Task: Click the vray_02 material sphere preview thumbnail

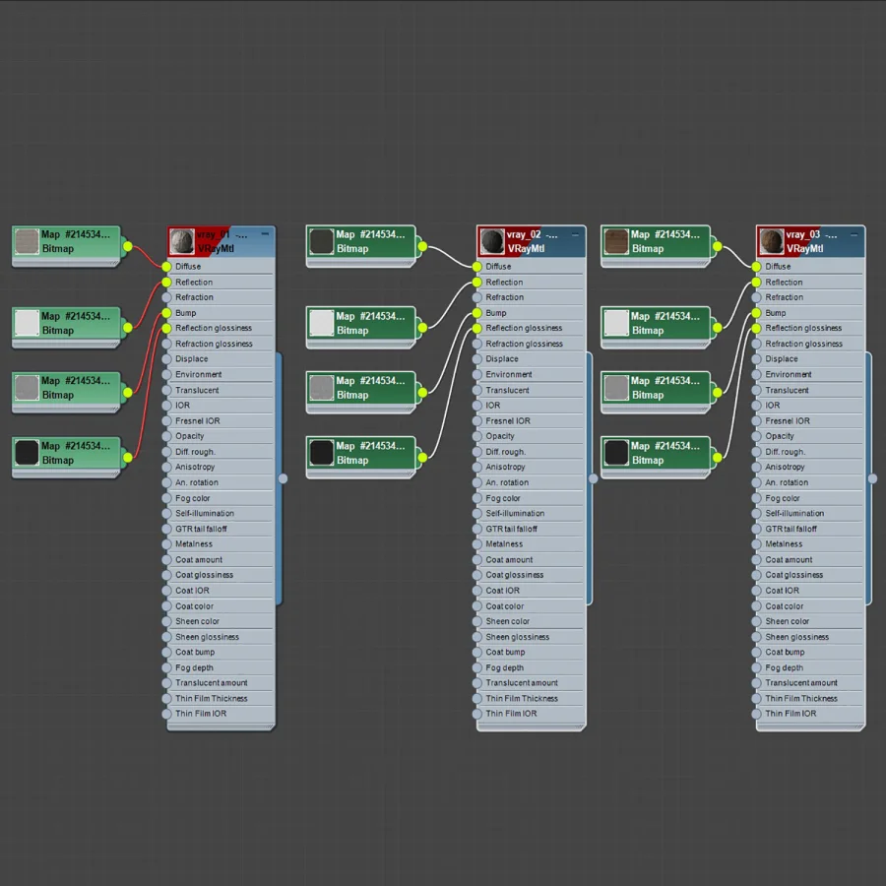Action: pos(492,241)
